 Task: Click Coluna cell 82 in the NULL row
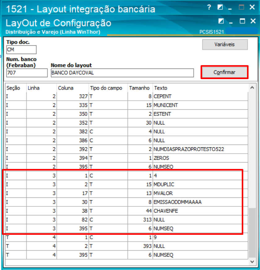73,220
